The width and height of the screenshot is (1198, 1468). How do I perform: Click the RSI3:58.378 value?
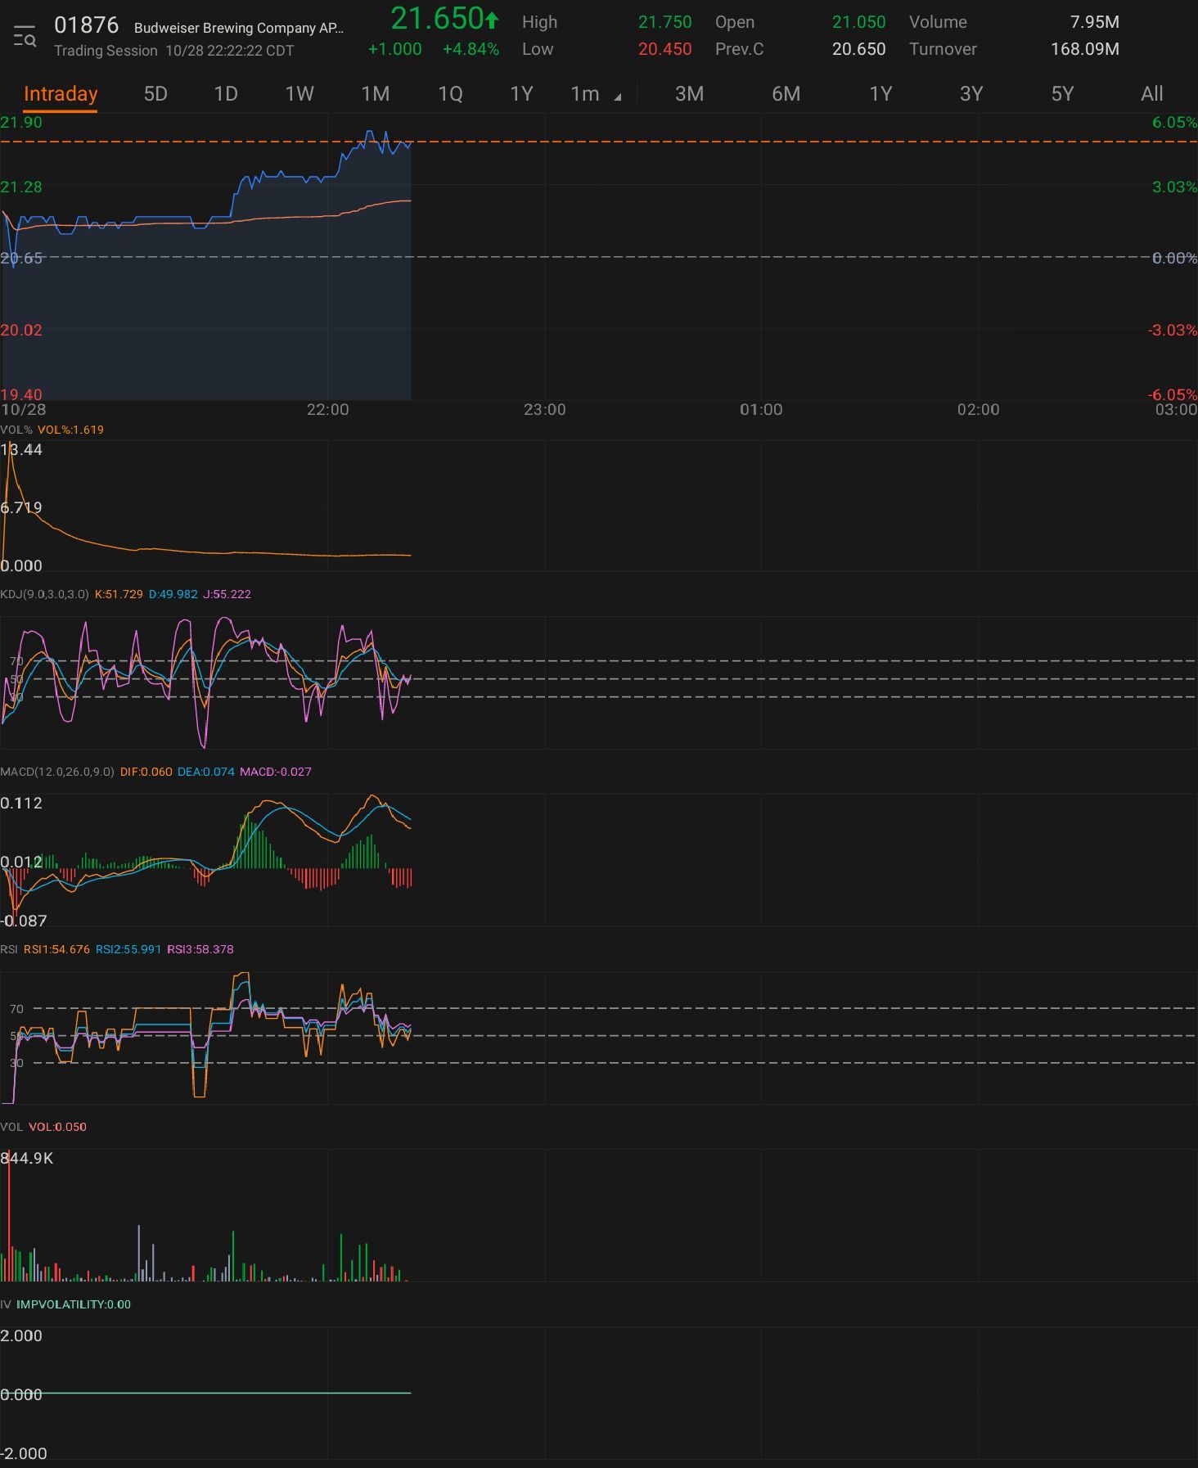(x=200, y=949)
